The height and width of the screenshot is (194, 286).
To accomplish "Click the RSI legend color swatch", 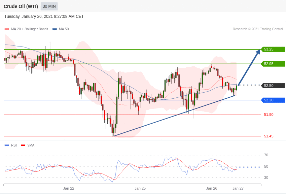I will point(7,145).
